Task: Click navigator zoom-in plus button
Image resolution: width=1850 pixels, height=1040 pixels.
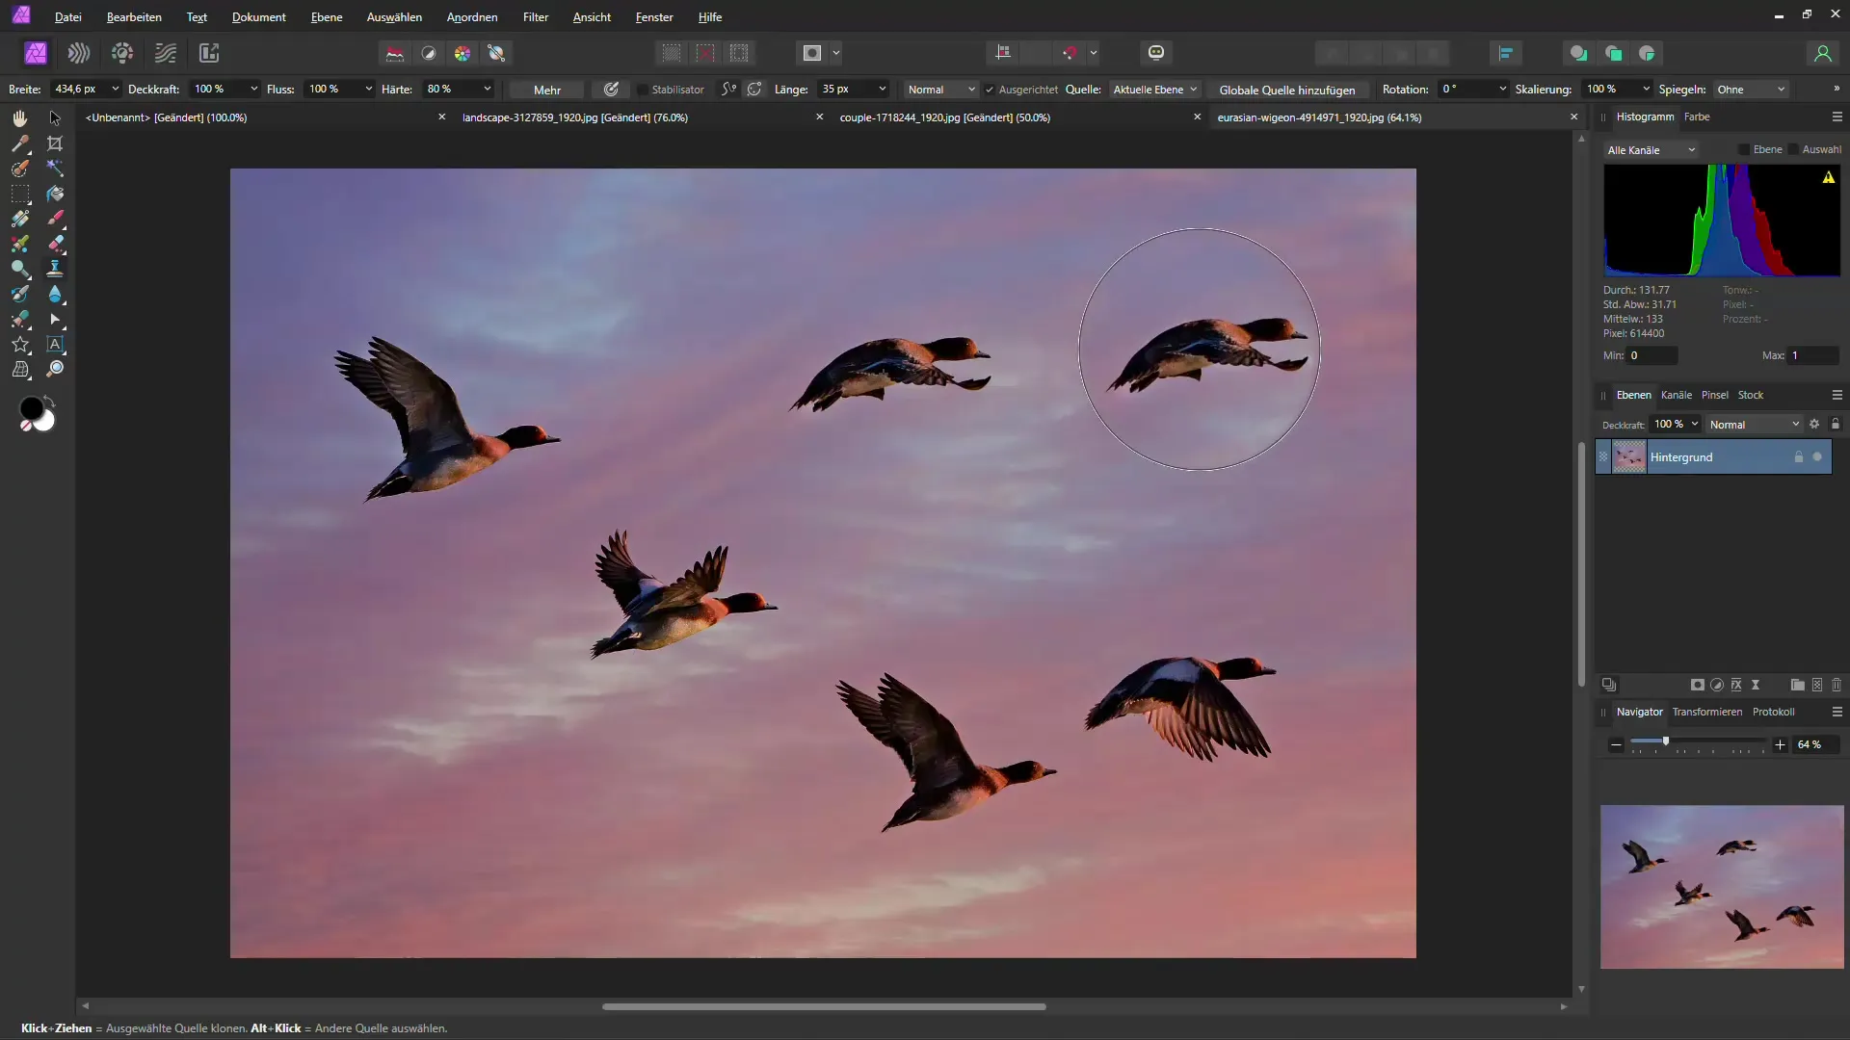Action: [1780, 744]
